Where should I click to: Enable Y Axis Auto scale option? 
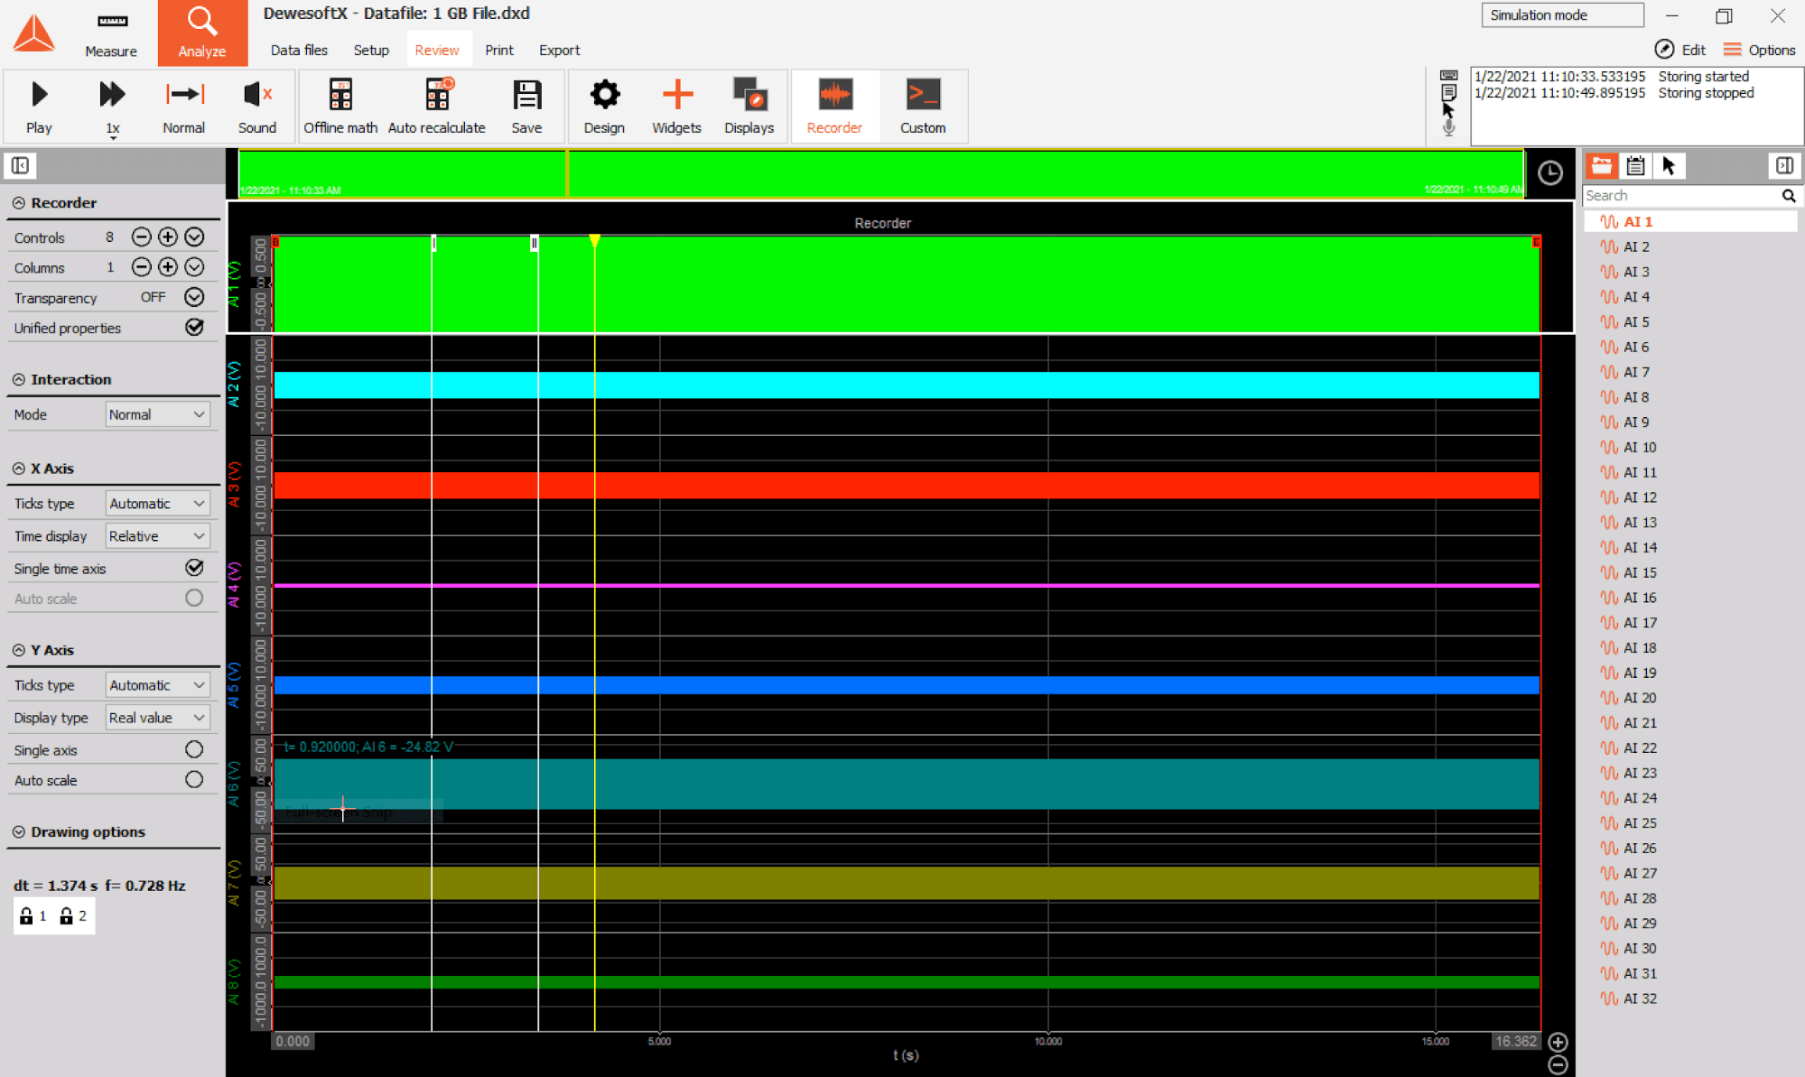(194, 780)
